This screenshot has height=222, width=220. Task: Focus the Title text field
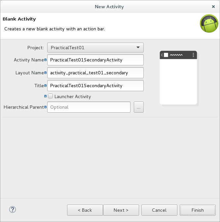coord(95,86)
